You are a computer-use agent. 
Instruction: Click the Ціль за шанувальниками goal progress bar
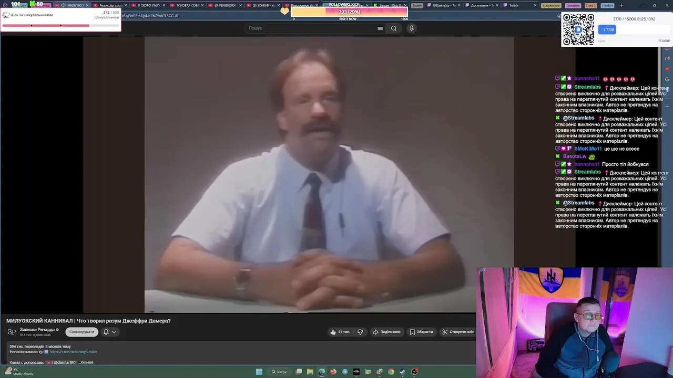[x=60, y=25]
